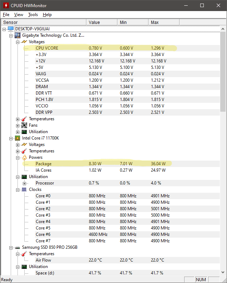This screenshot has width=227, height=283.
Task: Click the motherboard Temperatures thermometer icon
Action: [x=24, y=119]
